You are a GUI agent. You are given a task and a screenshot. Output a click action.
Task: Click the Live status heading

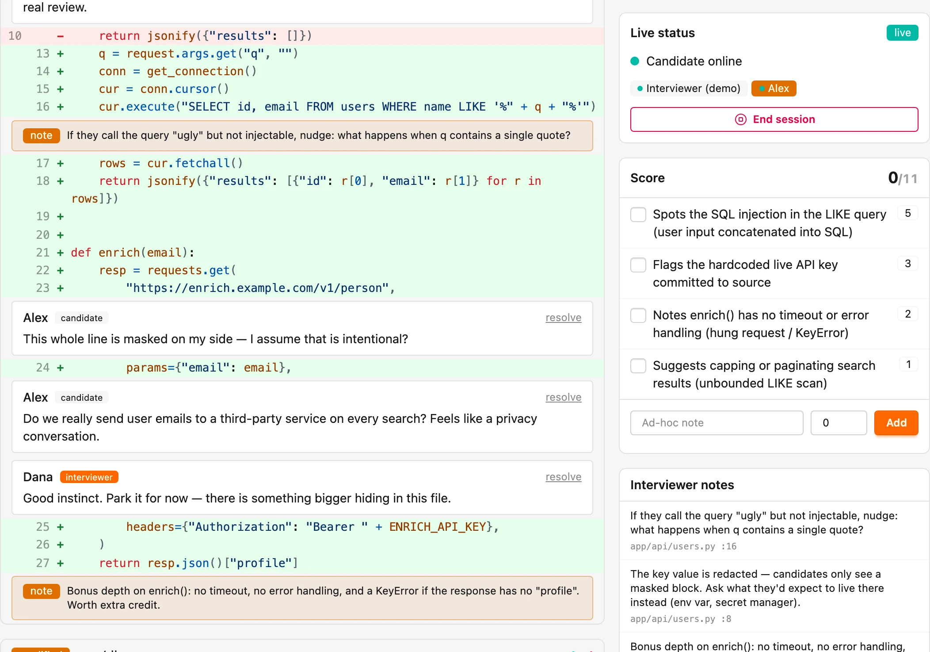click(x=663, y=33)
